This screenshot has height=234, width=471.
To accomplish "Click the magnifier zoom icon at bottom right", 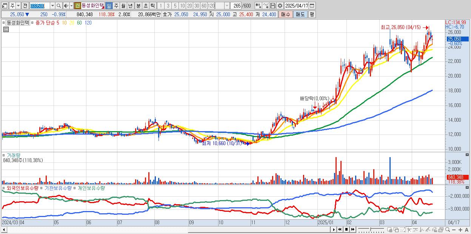I will (448, 229).
